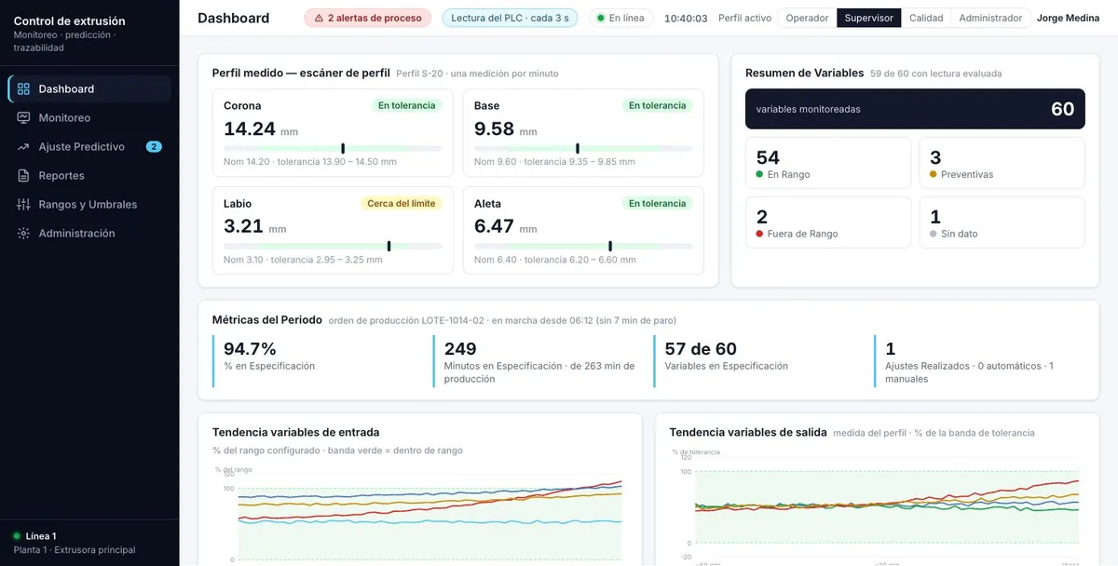Open the 1 Sin dato card

pos(1002,222)
